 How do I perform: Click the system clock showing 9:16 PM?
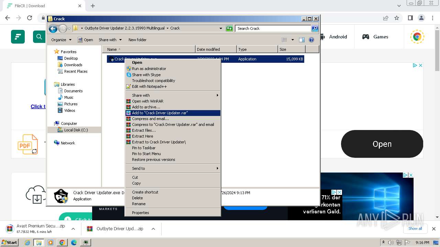(x=422, y=243)
